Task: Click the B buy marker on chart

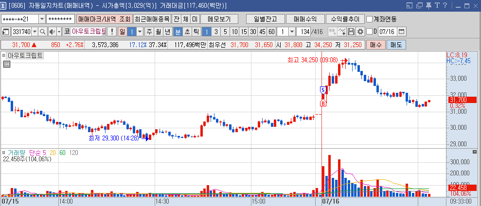Action: (323, 103)
